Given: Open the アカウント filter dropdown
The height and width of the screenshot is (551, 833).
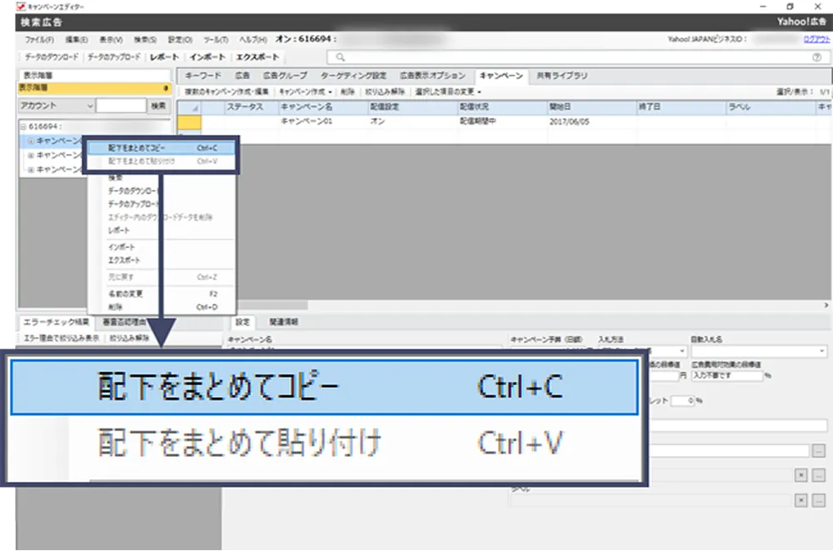Looking at the screenshot, I should (89, 107).
